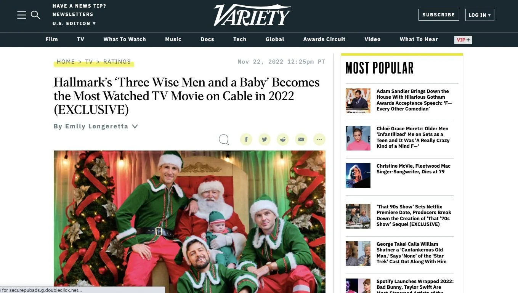Click the Variety logo
Viewport: 518px width, 293px height.
tap(252, 15)
